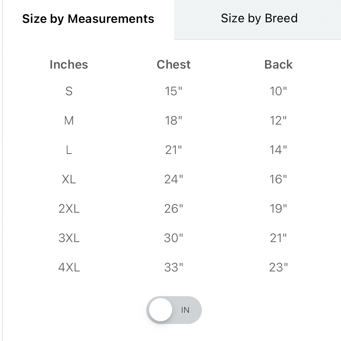Click the Chest column header
Viewport: 341px width, 341px height.
173,65
